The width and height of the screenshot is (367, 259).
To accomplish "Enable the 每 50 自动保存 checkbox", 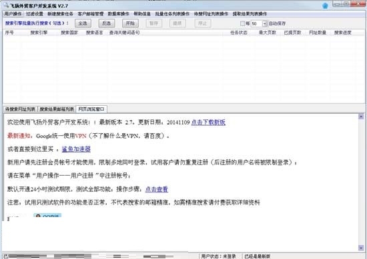I will (242, 23).
